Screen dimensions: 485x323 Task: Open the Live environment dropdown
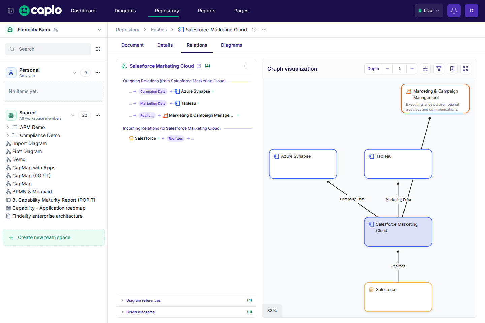[x=429, y=11]
